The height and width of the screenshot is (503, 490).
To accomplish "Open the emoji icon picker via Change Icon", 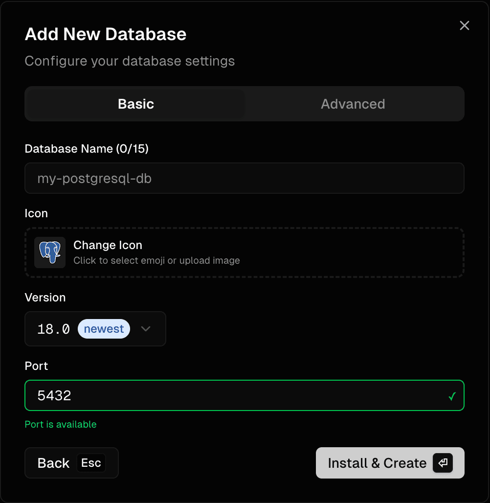I will click(108, 245).
